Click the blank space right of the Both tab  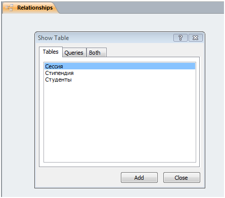[153, 52]
